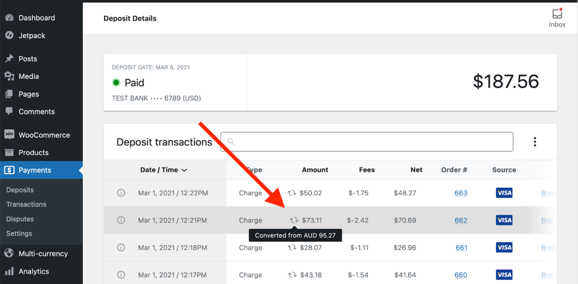Click the WooCommerce logo icon
578x284 pixels.
pos(9,135)
